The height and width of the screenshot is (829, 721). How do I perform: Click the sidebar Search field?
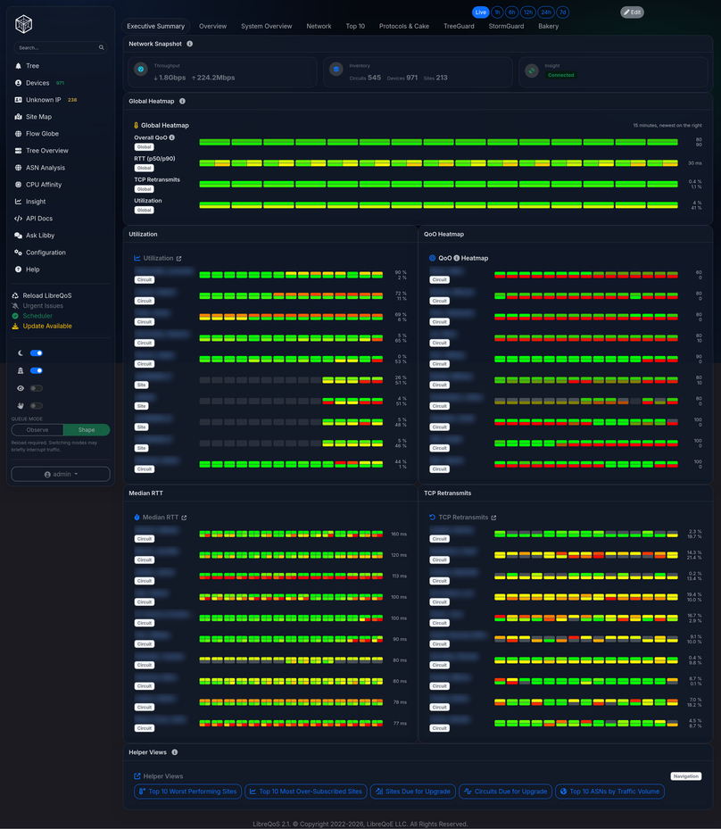tap(61, 47)
